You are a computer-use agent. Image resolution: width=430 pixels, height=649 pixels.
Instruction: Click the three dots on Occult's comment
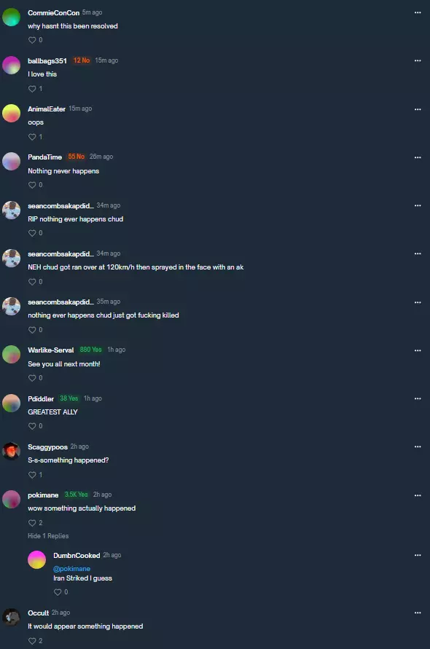418,613
